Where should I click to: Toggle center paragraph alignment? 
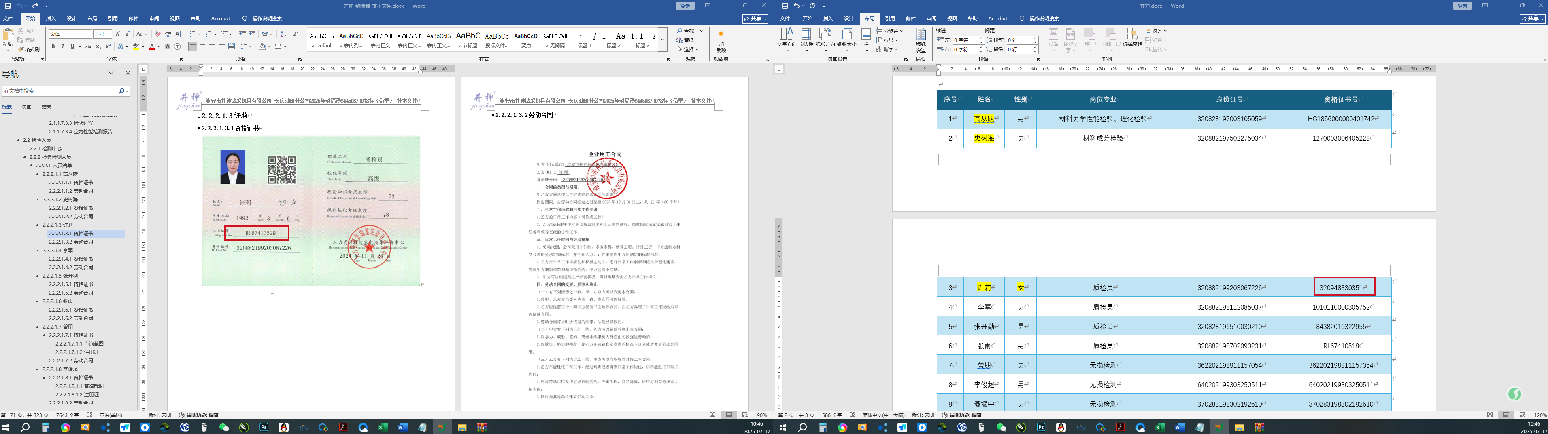coord(202,46)
